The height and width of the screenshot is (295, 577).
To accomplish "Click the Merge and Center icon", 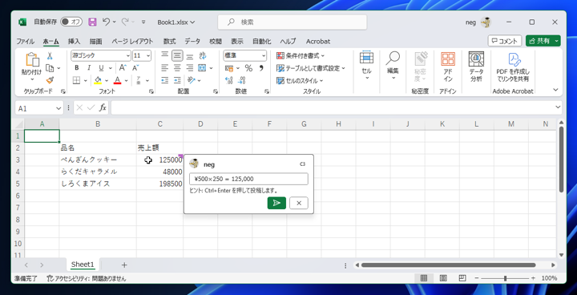I will coord(202,68).
